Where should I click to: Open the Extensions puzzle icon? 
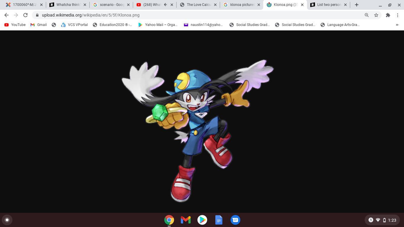coord(388,15)
